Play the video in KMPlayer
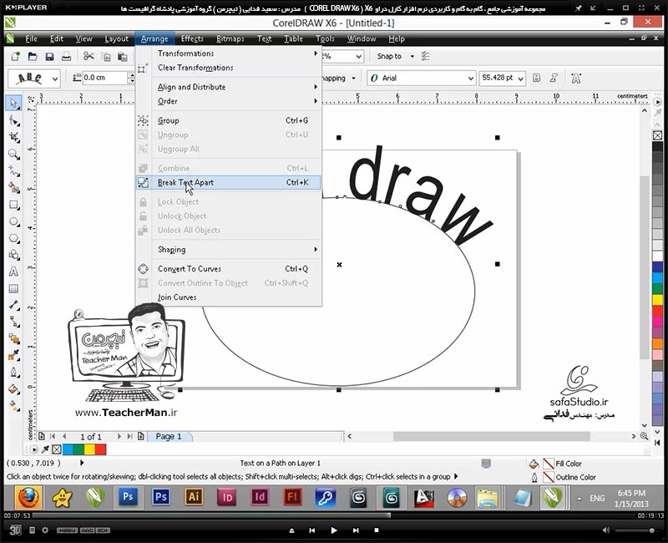 point(334,530)
